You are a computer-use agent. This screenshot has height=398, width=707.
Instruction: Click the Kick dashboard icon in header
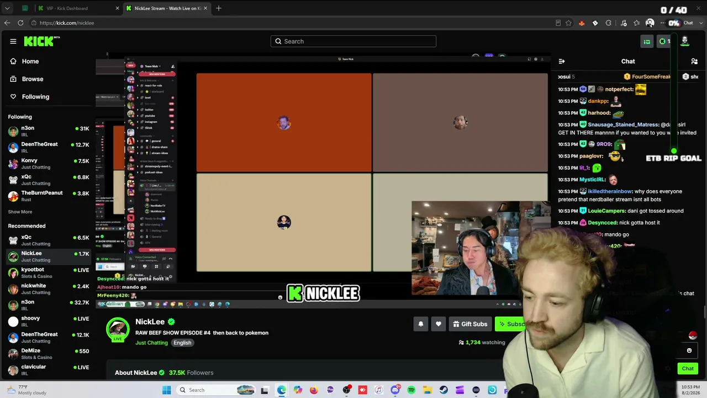click(647, 41)
